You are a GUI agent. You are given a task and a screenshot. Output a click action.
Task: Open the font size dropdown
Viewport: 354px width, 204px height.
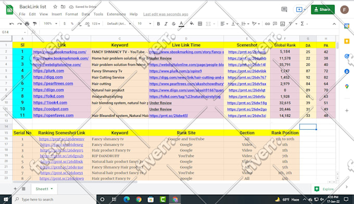[x=144, y=24]
